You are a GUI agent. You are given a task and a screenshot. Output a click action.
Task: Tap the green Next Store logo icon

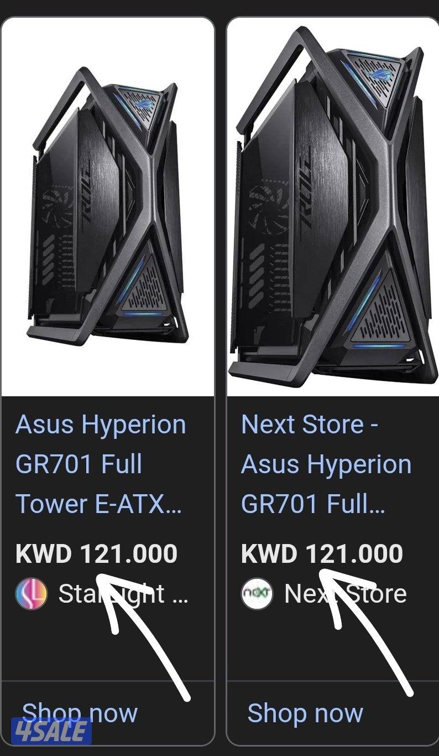257,594
